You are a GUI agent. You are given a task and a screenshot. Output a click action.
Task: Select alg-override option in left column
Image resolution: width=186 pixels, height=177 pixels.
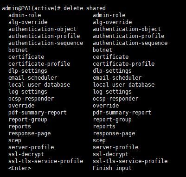coord(28,22)
